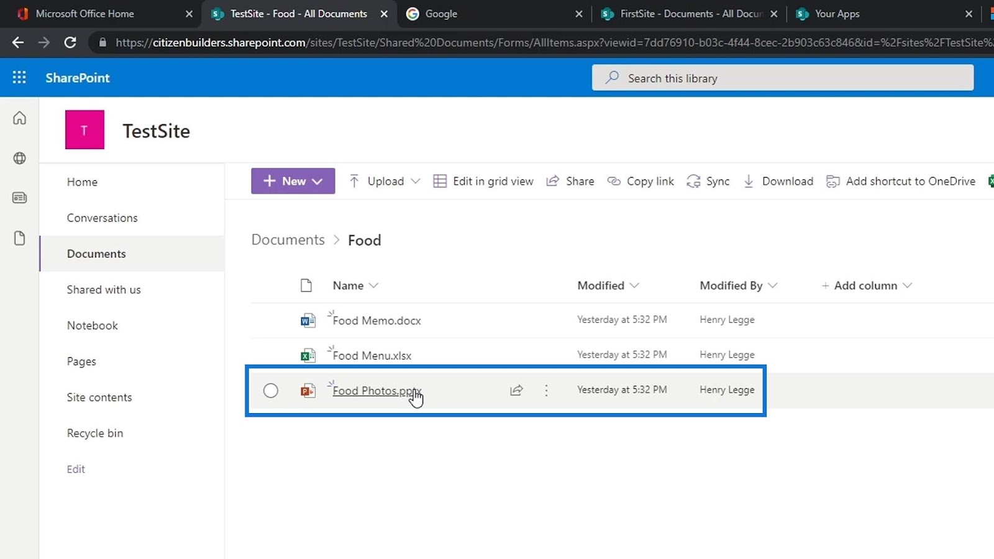The height and width of the screenshot is (559, 994).
Task: Open the Add column menu
Action: click(867, 286)
